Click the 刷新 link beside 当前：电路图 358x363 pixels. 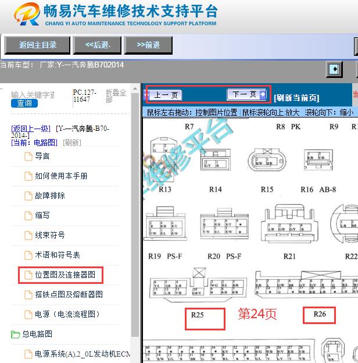tap(72, 143)
